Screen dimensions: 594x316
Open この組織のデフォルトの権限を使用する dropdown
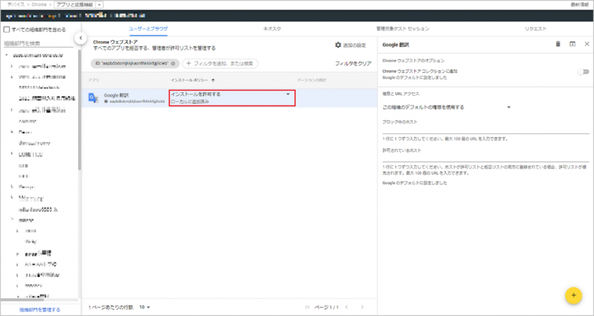447,107
